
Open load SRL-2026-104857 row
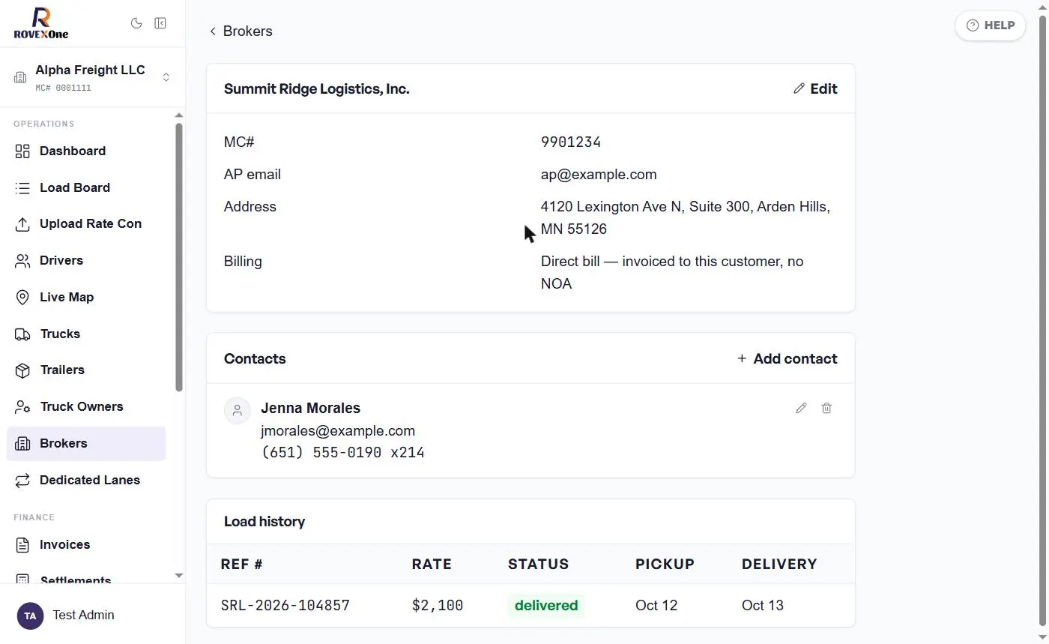[530, 605]
